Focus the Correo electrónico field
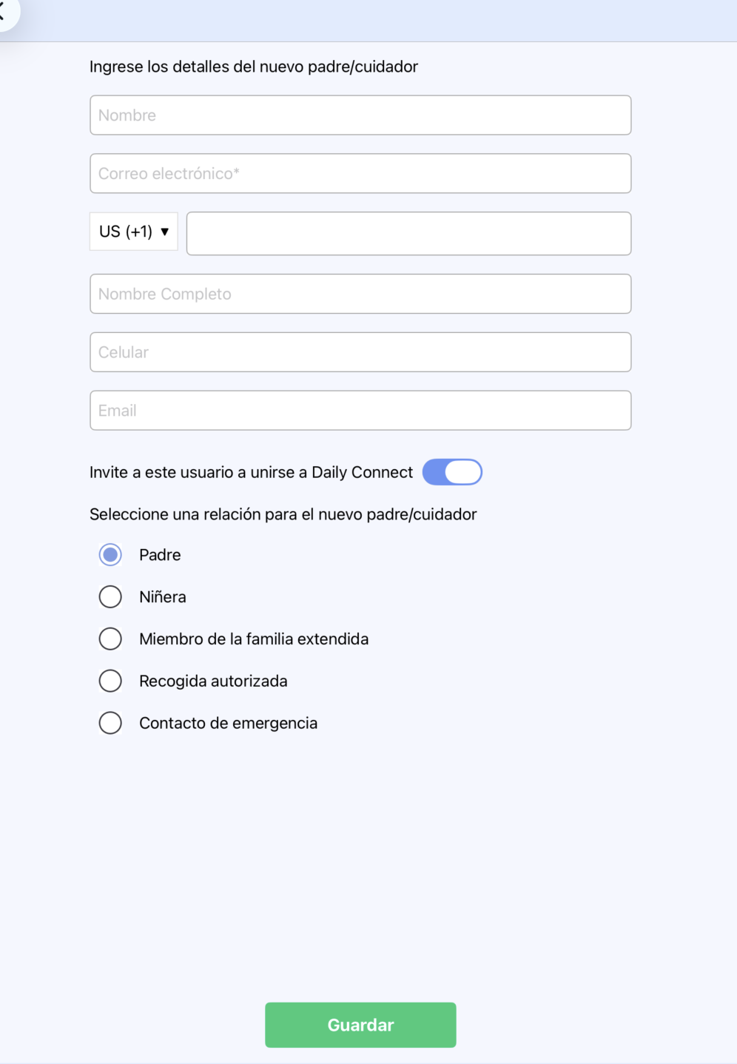Image resolution: width=737 pixels, height=1064 pixels. [360, 174]
